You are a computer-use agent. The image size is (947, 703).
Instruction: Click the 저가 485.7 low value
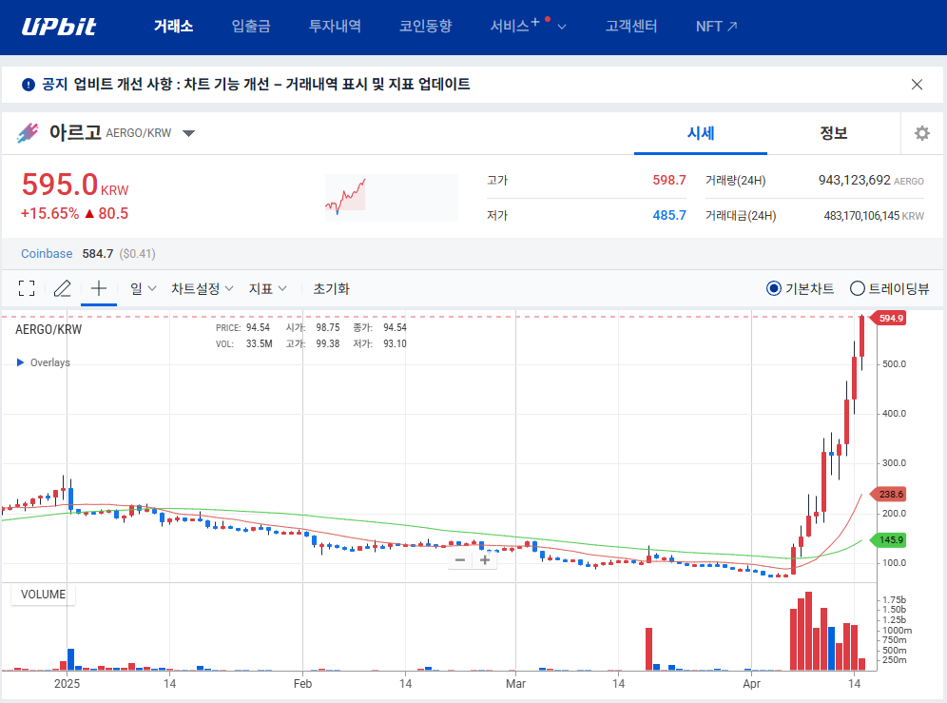click(669, 215)
